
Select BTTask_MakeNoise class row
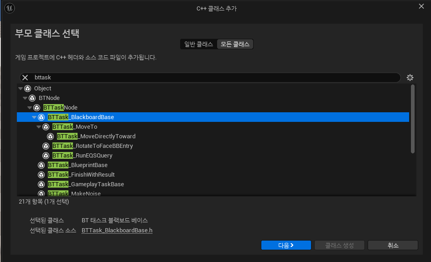coord(213,193)
